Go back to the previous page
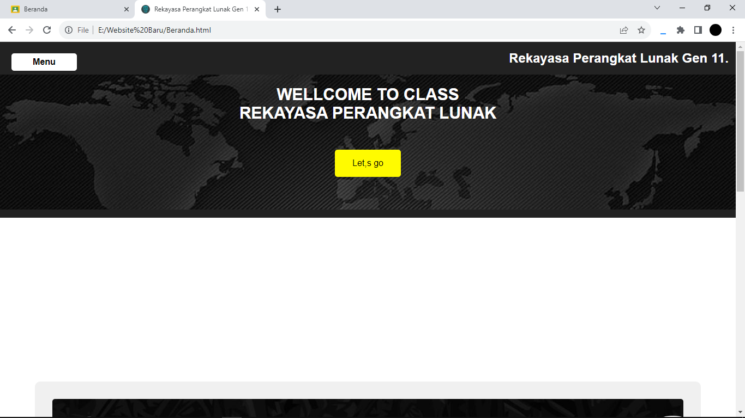Image resolution: width=745 pixels, height=418 pixels. (x=12, y=30)
